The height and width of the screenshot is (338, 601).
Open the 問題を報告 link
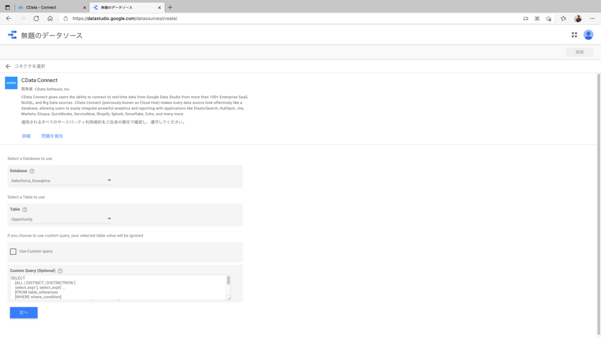click(x=52, y=136)
